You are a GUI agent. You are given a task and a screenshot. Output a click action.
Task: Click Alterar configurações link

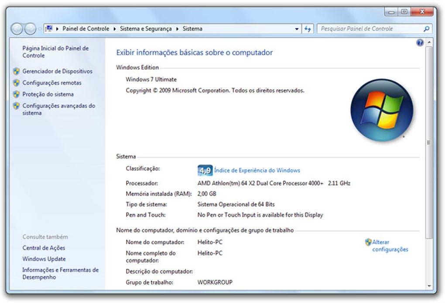390,246
